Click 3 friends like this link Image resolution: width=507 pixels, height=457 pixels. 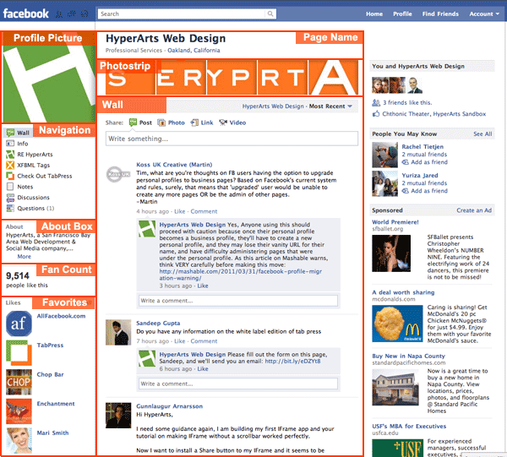[x=407, y=103]
